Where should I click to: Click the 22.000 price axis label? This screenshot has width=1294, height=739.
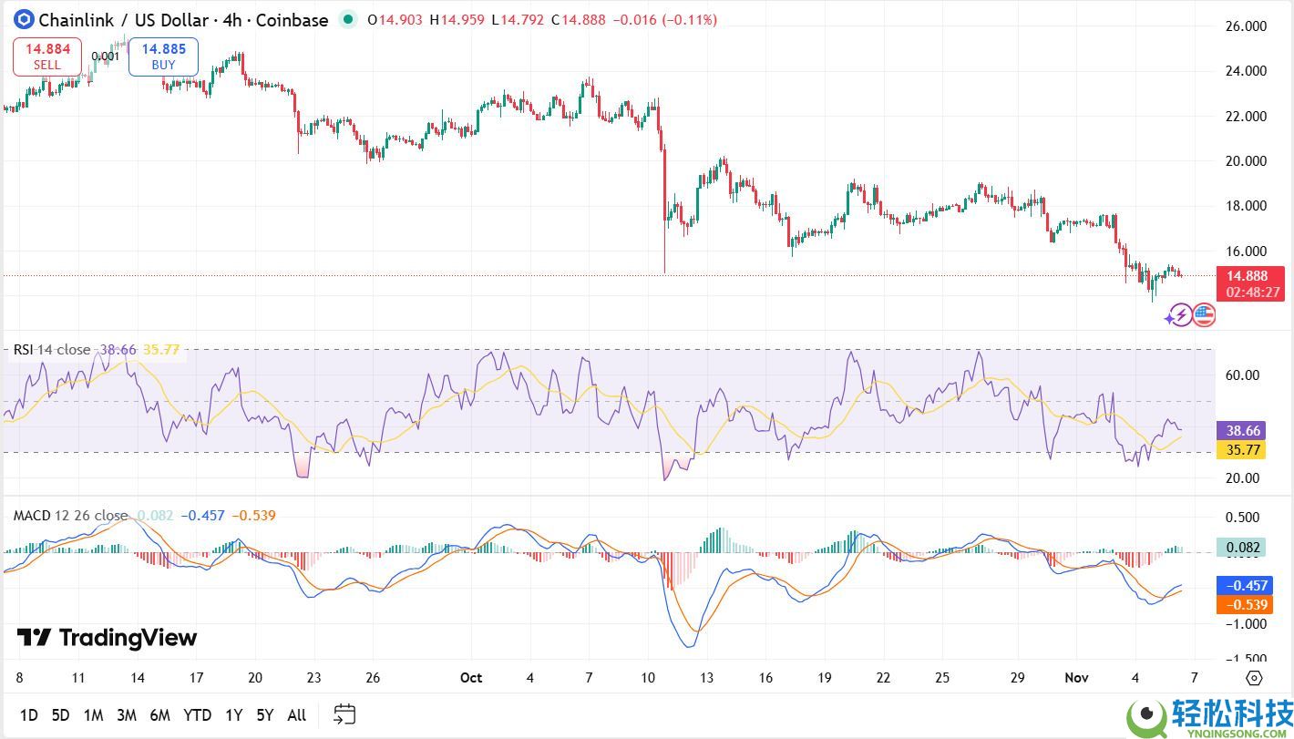pos(1246,117)
